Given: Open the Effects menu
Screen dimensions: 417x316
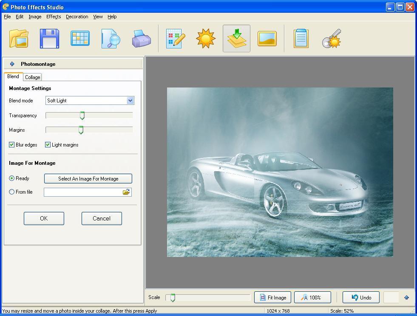Looking at the screenshot, I should pyautogui.click(x=53, y=17).
